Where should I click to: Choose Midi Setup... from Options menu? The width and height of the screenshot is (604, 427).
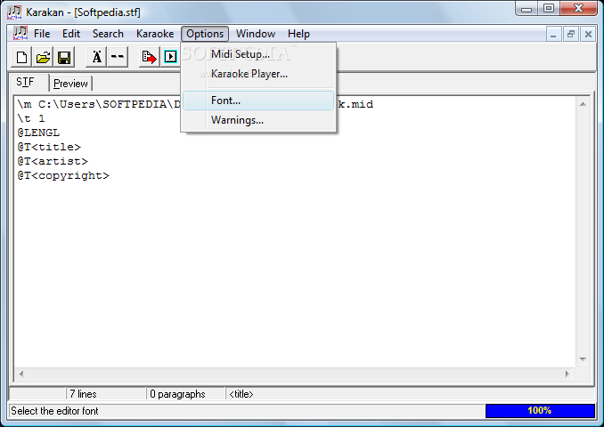pos(258,54)
